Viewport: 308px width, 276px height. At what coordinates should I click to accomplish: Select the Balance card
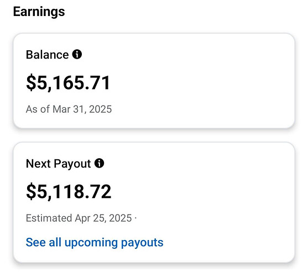pyautogui.click(x=154, y=81)
